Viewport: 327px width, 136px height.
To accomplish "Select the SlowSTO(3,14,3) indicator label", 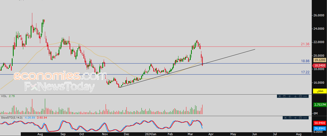I will click(x=12, y=118).
